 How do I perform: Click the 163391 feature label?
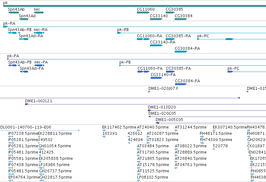pyautogui.click(x=110, y=134)
